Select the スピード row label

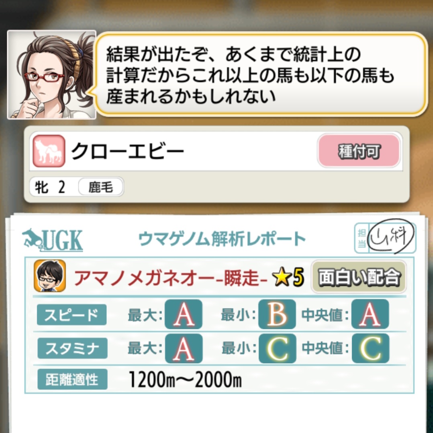[72, 315]
